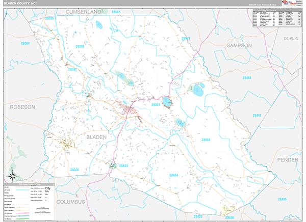Click the largest City symbol in legend
306x222 pixels.
point(47,187)
